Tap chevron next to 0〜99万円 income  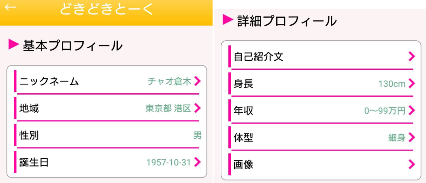pos(411,111)
